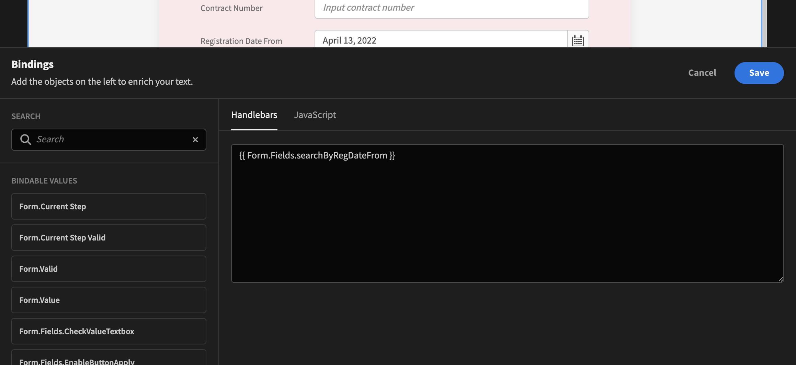Select the Form.Current Step Valid value
The width and height of the screenshot is (796, 365).
coord(109,237)
